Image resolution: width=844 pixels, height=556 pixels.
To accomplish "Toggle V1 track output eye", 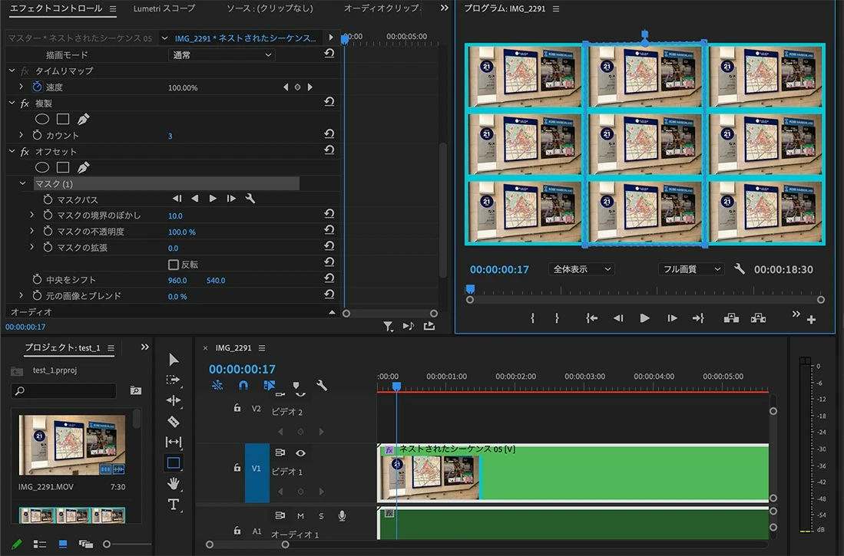I will [300, 452].
